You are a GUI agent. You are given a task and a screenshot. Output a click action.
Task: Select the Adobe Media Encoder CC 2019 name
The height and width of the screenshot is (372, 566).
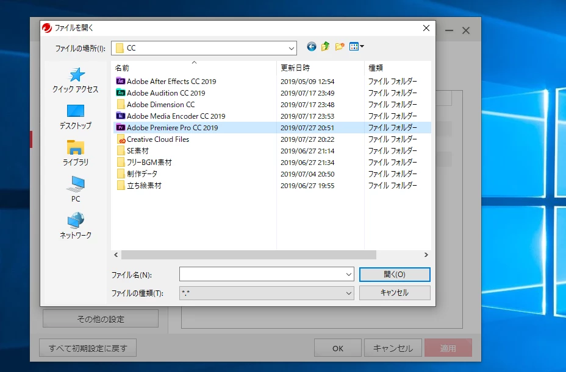point(176,116)
